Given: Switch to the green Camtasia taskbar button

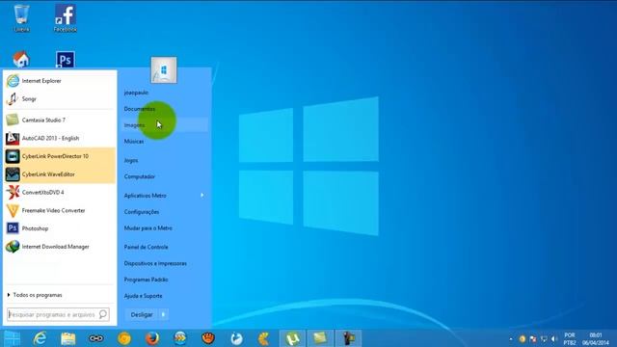Looking at the screenshot, I should 320,338.
